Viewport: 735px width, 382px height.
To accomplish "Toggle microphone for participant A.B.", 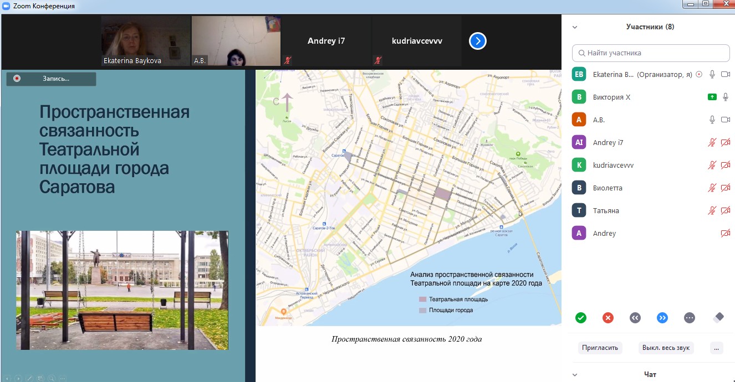I will click(712, 120).
